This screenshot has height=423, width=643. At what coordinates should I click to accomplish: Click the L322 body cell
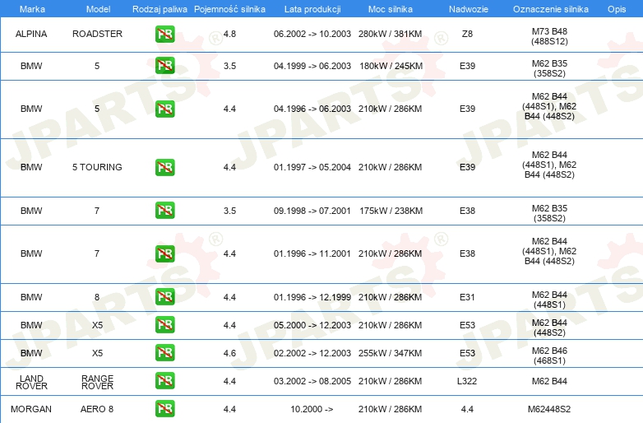click(x=467, y=381)
